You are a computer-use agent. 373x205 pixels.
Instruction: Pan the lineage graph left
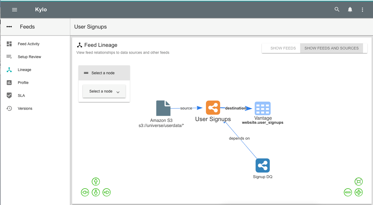85,192
